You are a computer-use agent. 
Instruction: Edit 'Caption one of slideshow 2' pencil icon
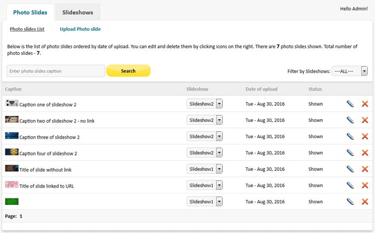pos(350,104)
